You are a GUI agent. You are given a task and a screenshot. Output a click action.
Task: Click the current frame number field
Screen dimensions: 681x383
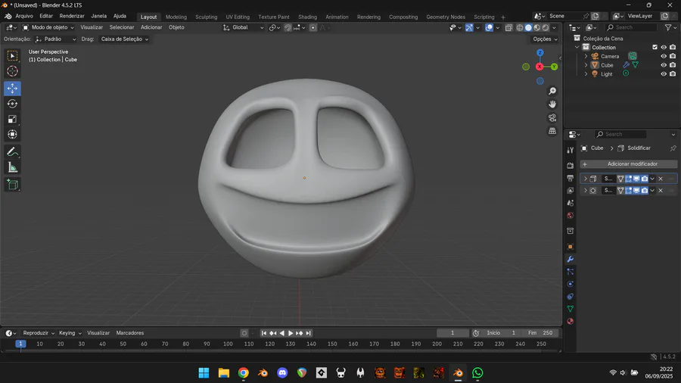452,333
